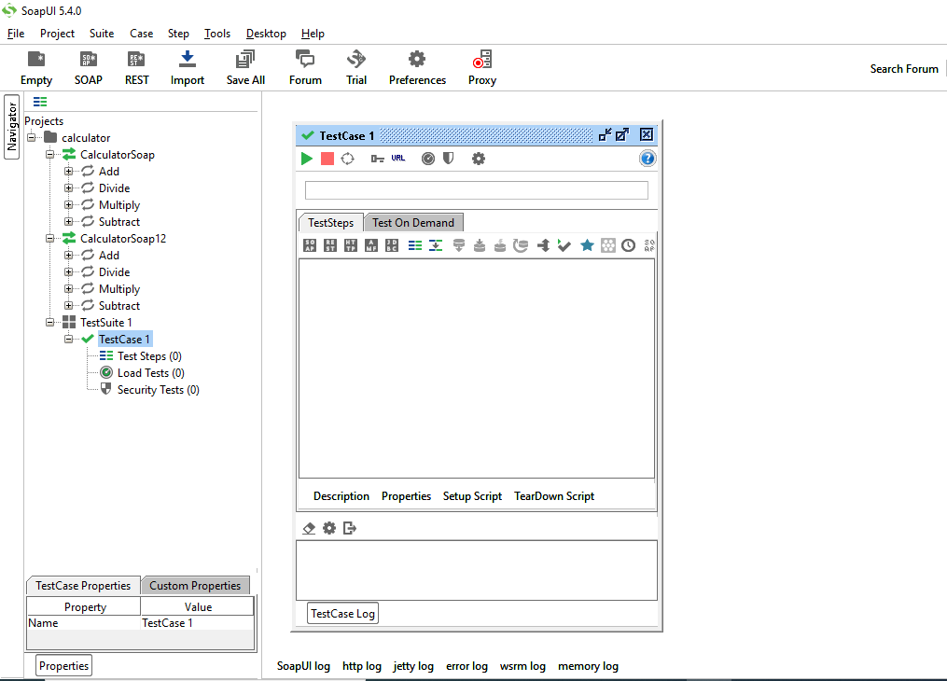947x681 pixels.
Task: Add a JDBC request test step
Action: [392, 245]
